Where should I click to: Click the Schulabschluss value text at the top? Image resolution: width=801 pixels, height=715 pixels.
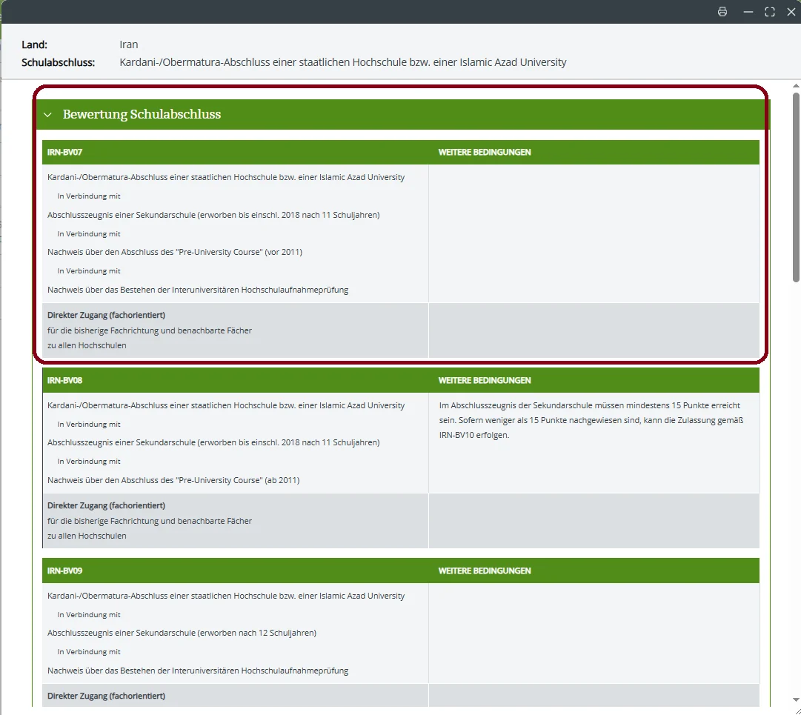tap(343, 62)
